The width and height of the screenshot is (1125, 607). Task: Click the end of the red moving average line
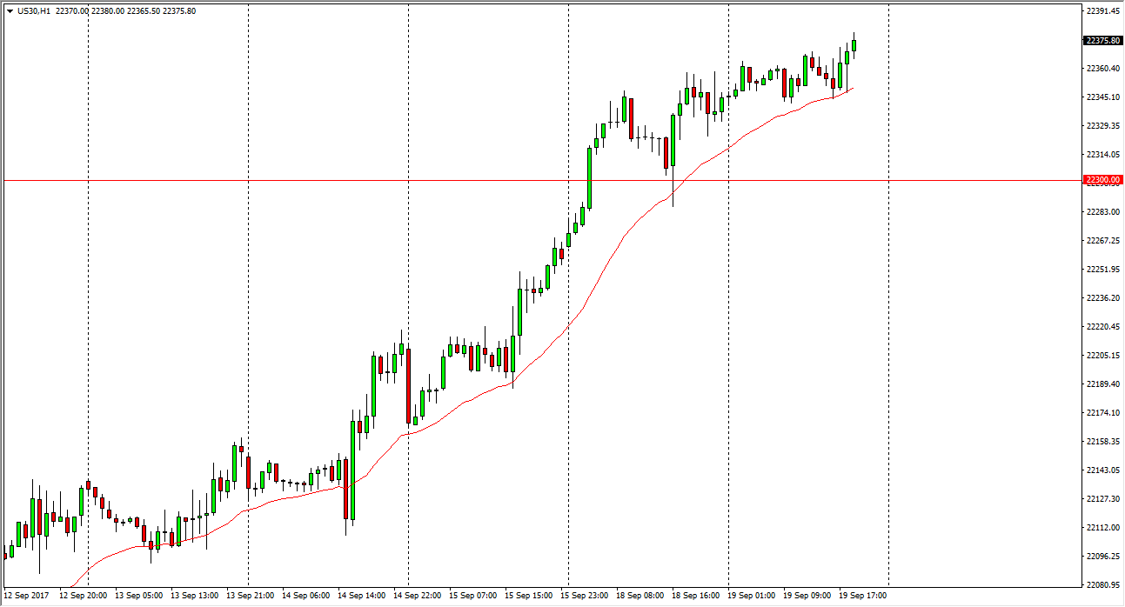point(853,88)
